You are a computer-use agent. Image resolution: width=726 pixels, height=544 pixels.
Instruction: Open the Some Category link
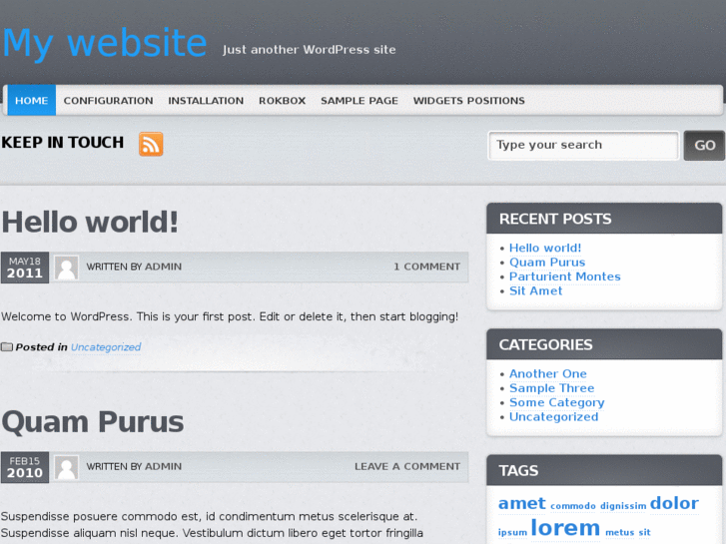click(557, 402)
